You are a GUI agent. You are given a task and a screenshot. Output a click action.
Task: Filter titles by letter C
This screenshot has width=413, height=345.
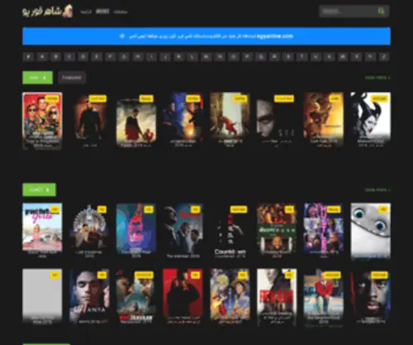pos(69,57)
